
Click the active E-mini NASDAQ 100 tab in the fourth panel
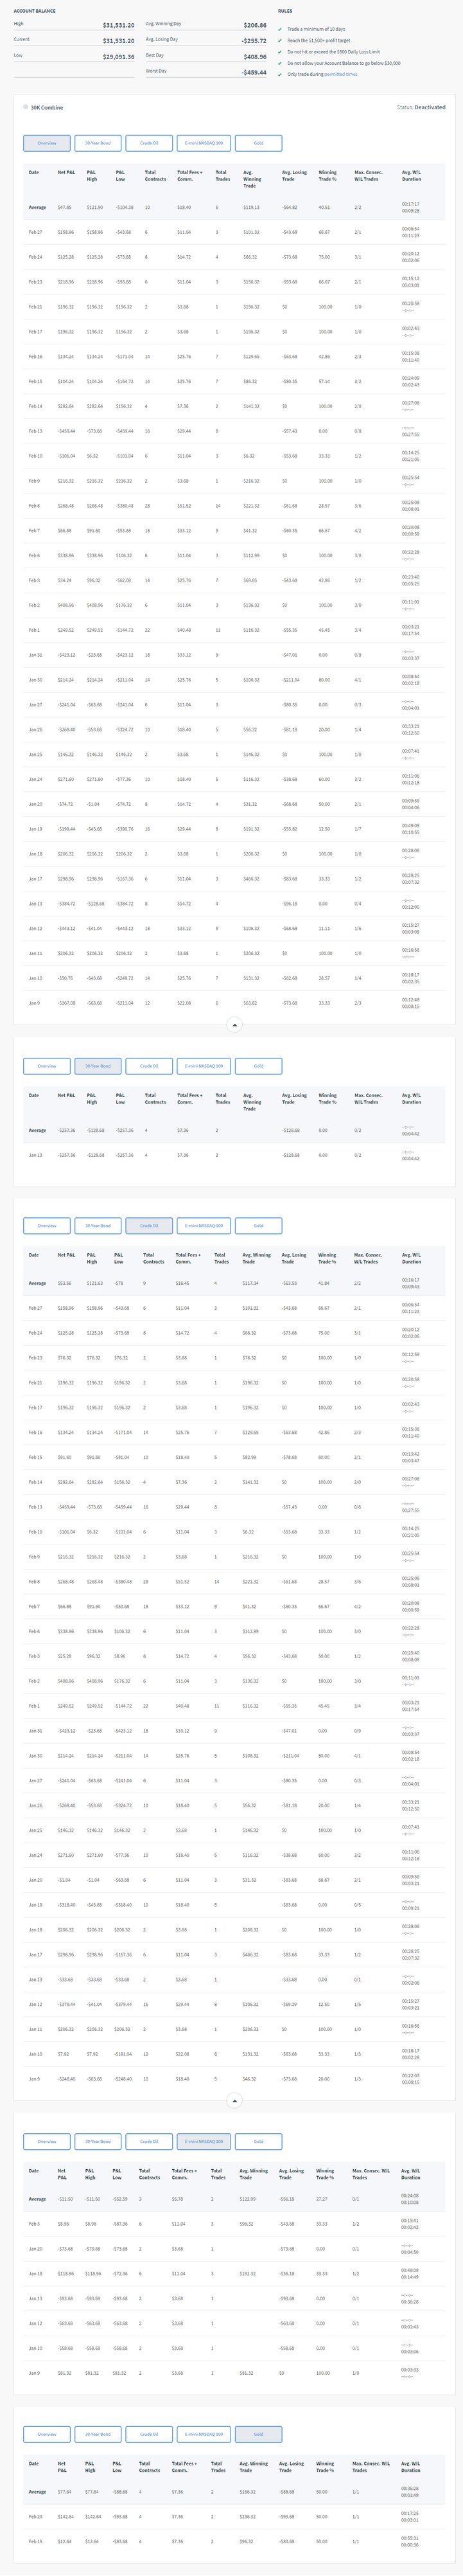click(204, 2141)
